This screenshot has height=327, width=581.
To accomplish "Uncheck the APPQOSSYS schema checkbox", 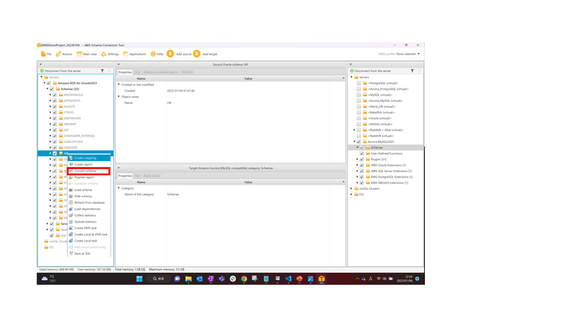I will click(55, 101).
